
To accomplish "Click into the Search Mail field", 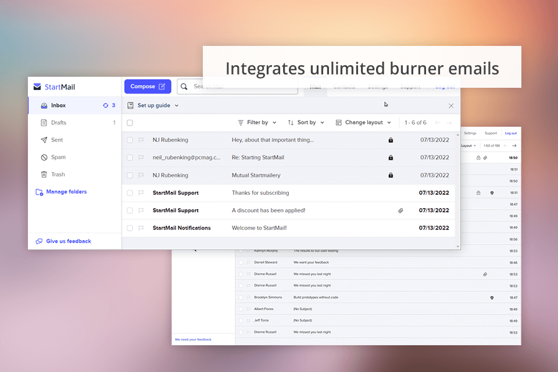I will (x=237, y=87).
